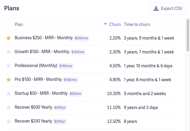Star the Startup $50 MRR Monthly plan

tap(8, 94)
